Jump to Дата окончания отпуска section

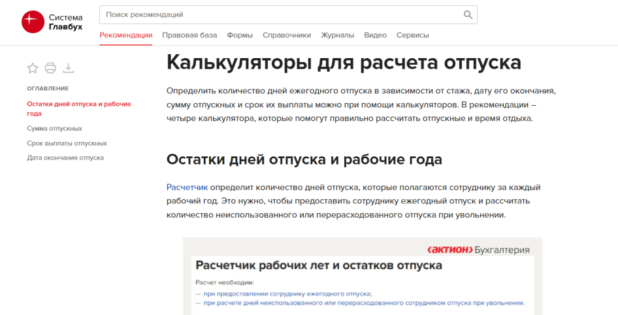[x=65, y=157]
